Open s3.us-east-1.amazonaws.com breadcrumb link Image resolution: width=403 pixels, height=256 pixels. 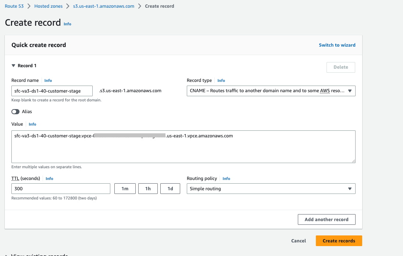(x=104, y=6)
